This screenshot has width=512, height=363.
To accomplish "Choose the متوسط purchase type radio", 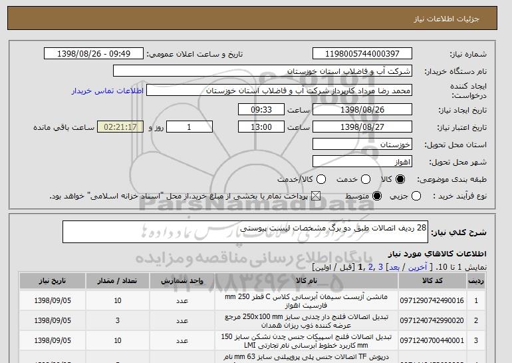I will coord(377,196).
